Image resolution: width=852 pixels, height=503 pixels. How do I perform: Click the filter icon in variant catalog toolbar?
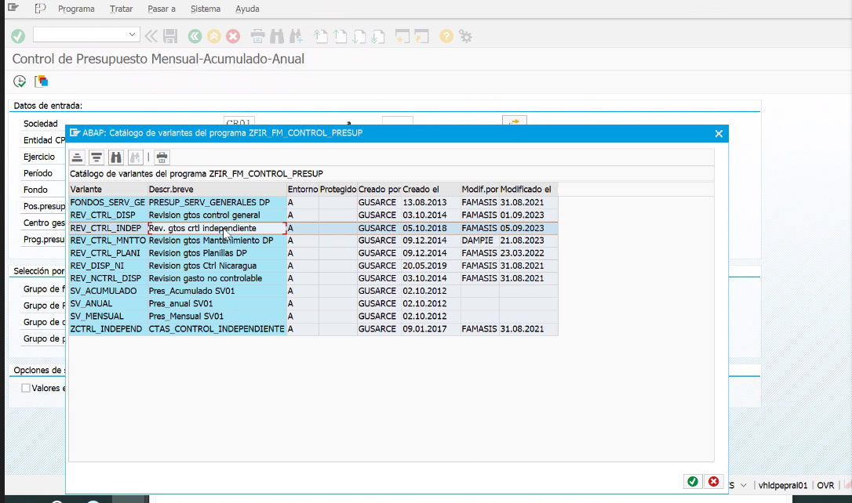click(x=96, y=156)
